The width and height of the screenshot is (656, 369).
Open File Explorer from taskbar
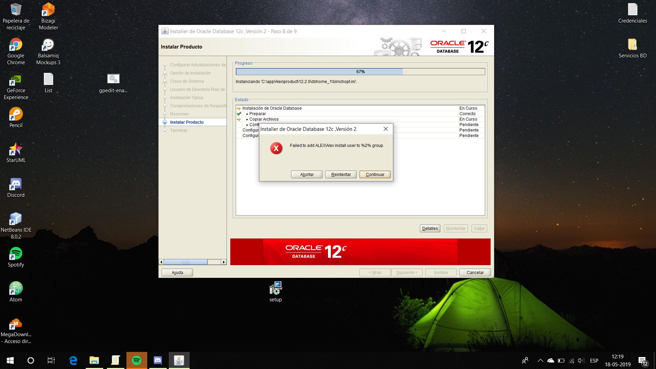(94, 360)
